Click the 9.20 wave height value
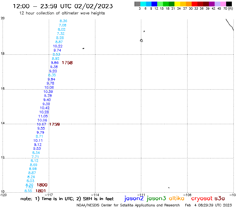 point(53,71)
